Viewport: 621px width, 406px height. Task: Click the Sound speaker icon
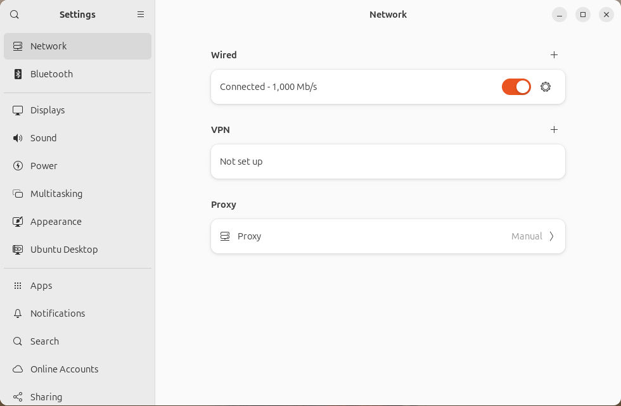coord(18,138)
